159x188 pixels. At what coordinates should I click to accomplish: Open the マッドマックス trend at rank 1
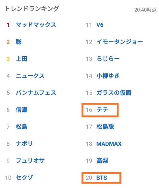(x=36, y=25)
